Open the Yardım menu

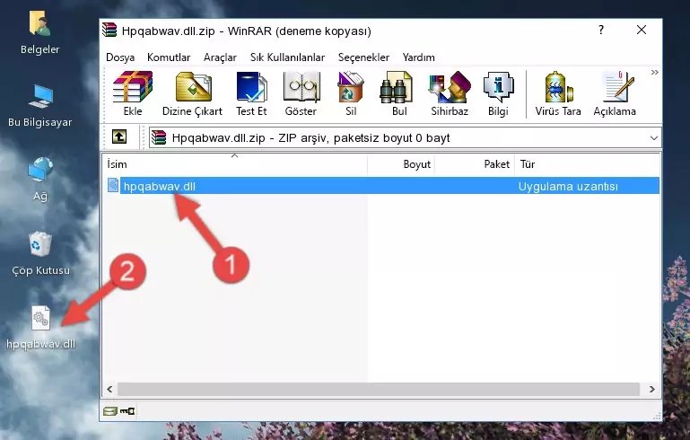click(x=418, y=57)
